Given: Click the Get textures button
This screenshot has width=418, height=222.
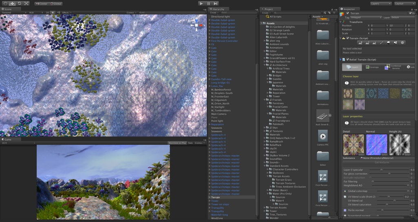Looking at the screenshot, I should pyautogui.click(x=382, y=162).
